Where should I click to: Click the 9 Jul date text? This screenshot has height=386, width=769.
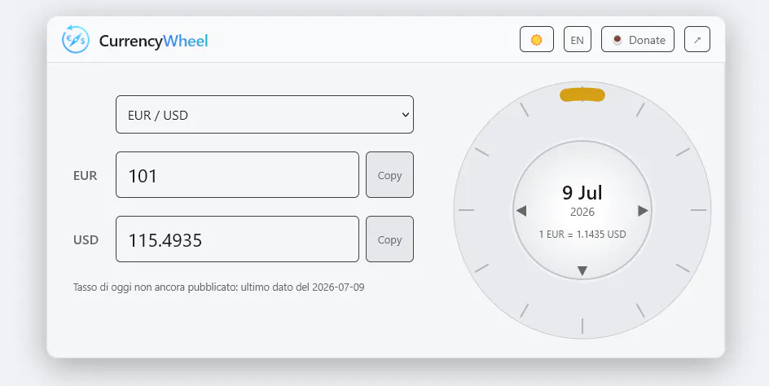click(582, 193)
